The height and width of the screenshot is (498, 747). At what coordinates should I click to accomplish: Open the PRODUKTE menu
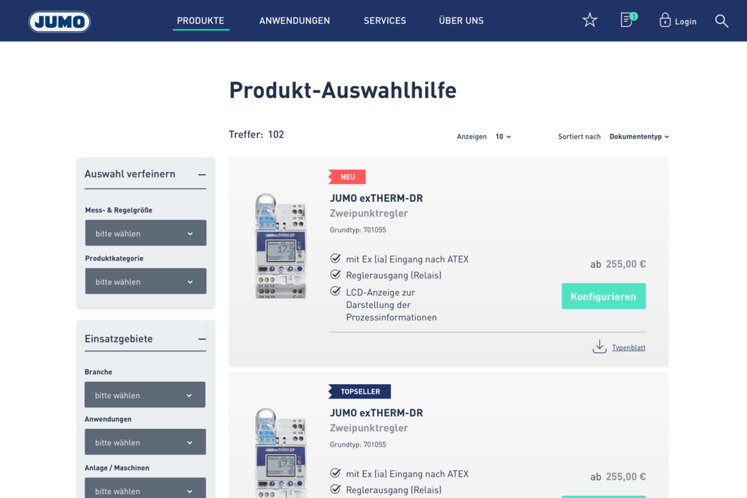pyautogui.click(x=200, y=21)
